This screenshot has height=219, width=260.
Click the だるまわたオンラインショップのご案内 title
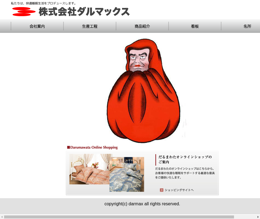point(185,159)
